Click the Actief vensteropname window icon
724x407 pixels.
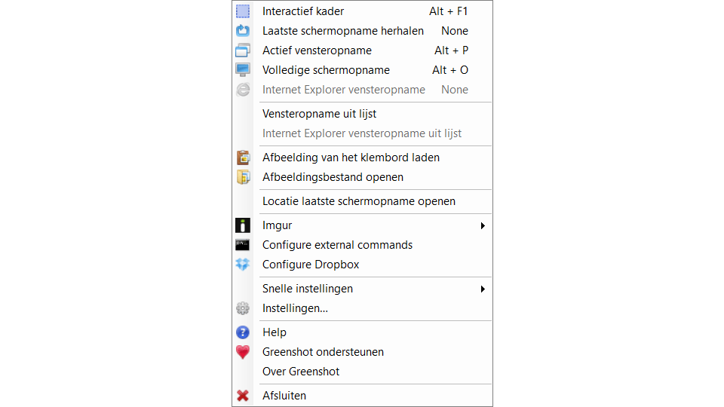(243, 50)
